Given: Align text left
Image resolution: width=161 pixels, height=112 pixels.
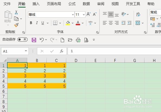Looking at the screenshot, I should pos(105,23).
